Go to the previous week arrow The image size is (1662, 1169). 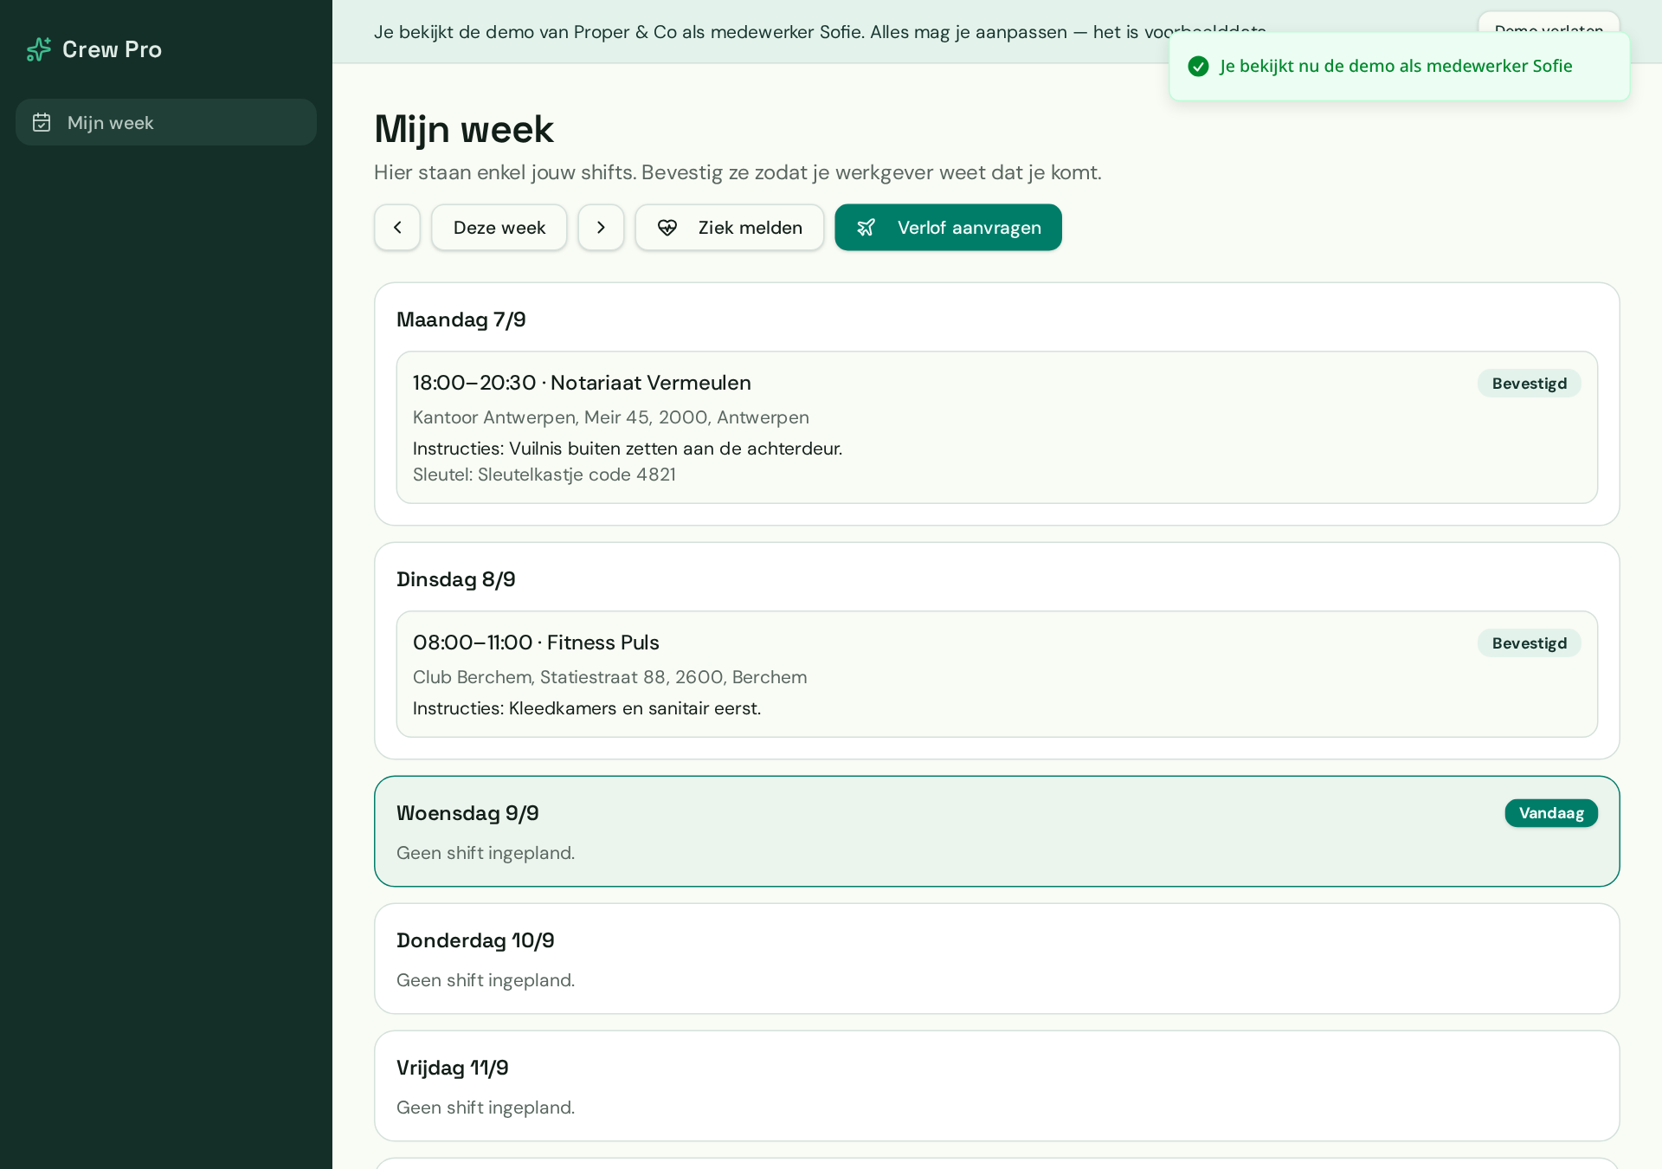pos(397,228)
